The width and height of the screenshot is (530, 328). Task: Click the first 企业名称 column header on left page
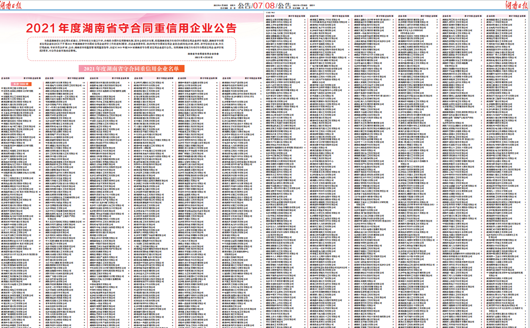click(x=5, y=79)
